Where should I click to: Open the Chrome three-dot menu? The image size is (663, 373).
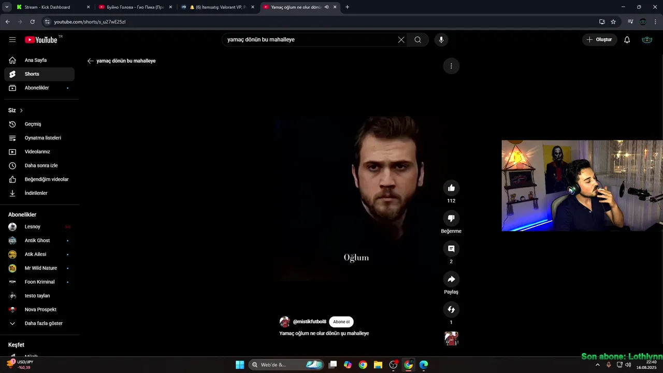(656, 22)
